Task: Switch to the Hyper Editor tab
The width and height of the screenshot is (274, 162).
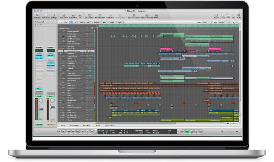Action: (x=109, y=126)
